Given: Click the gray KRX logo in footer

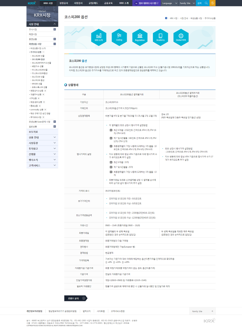Looking at the screenshot, I should click(210, 320).
